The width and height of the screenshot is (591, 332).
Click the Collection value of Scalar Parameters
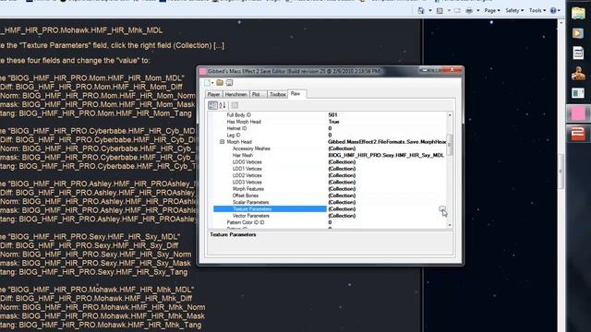coord(342,203)
